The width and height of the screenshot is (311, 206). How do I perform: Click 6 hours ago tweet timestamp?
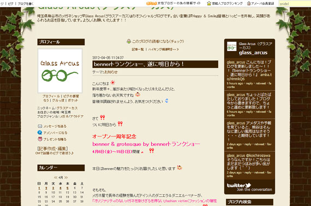(x=235, y=112)
